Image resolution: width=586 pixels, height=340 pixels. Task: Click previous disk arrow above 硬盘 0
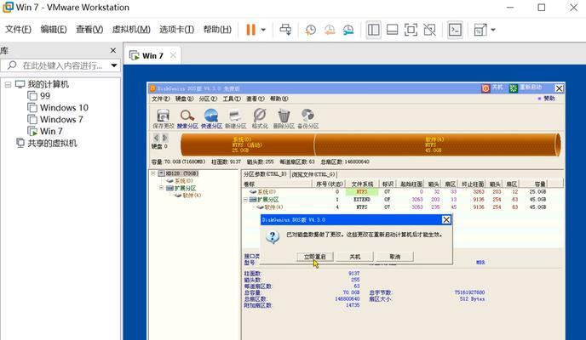[x=156, y=138]
